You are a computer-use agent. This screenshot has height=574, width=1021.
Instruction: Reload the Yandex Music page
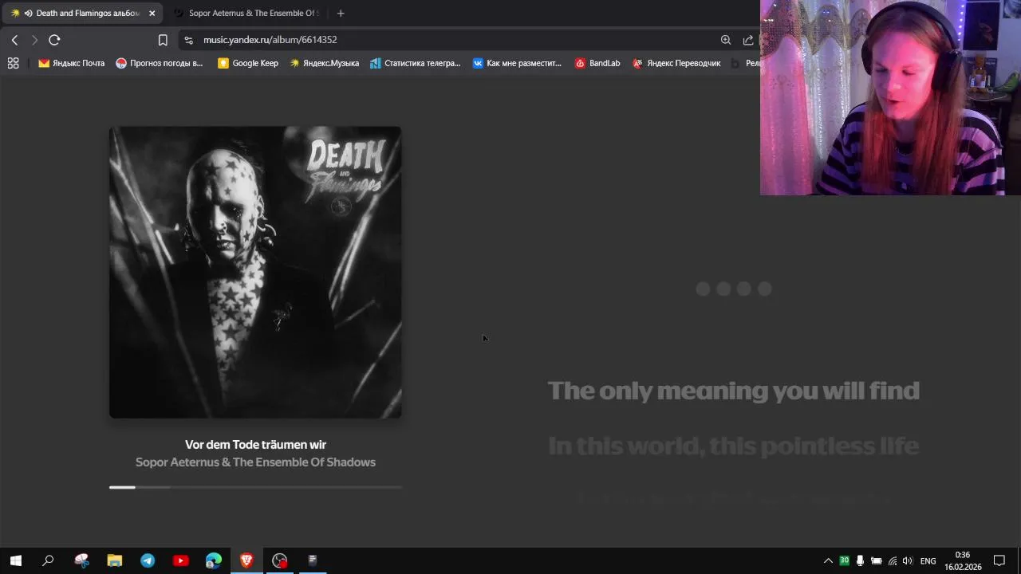tap(54, 40)
